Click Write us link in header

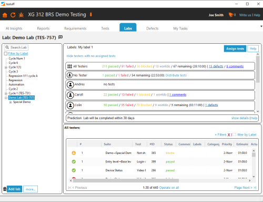tap(245, 15)
